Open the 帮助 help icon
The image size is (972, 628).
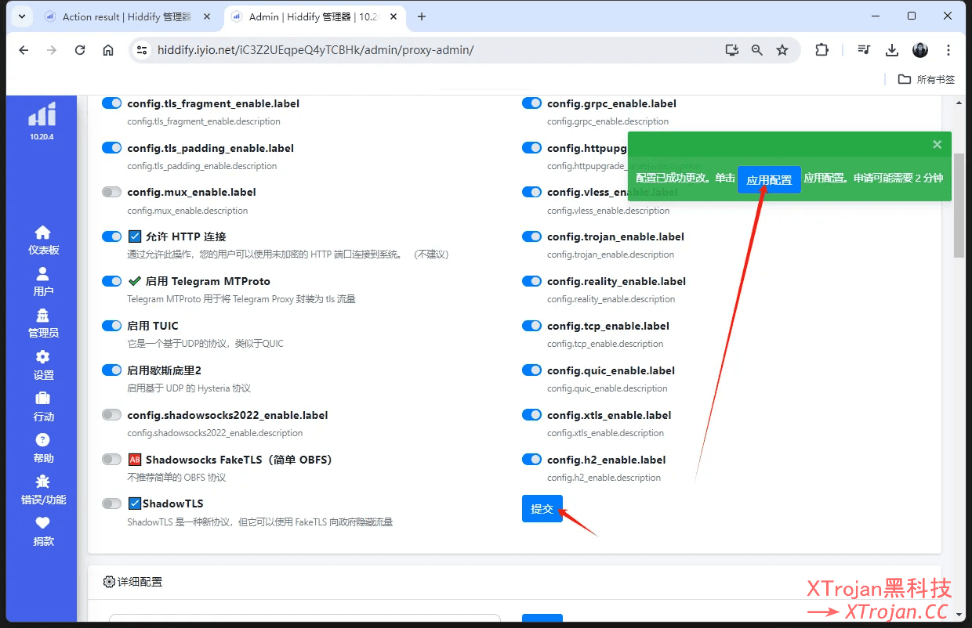coord(43,449)
